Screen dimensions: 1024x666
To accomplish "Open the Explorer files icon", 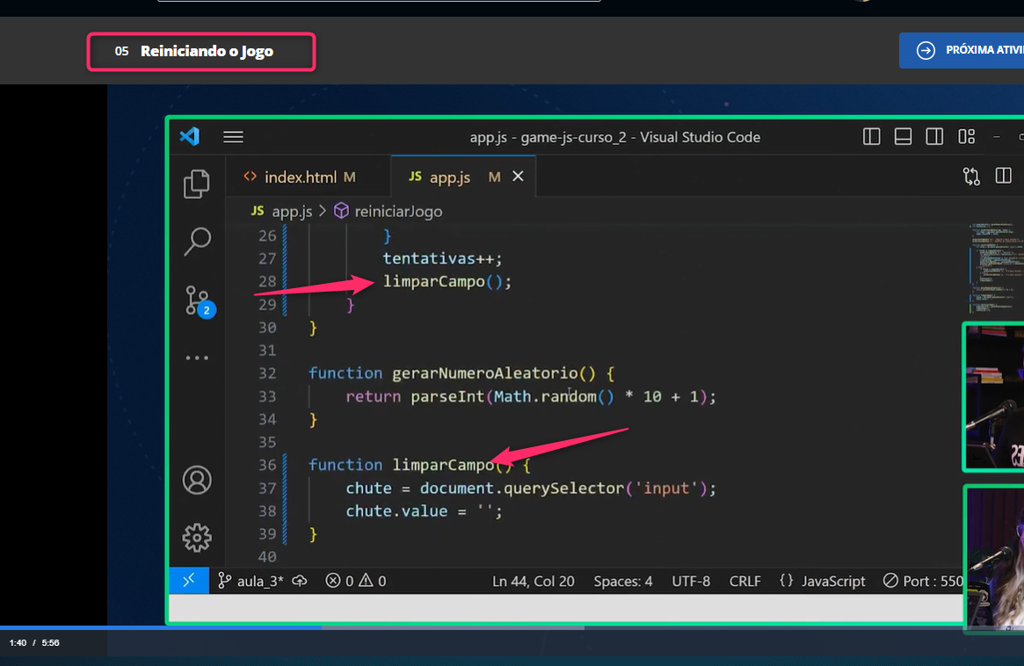I will point(197,184).
